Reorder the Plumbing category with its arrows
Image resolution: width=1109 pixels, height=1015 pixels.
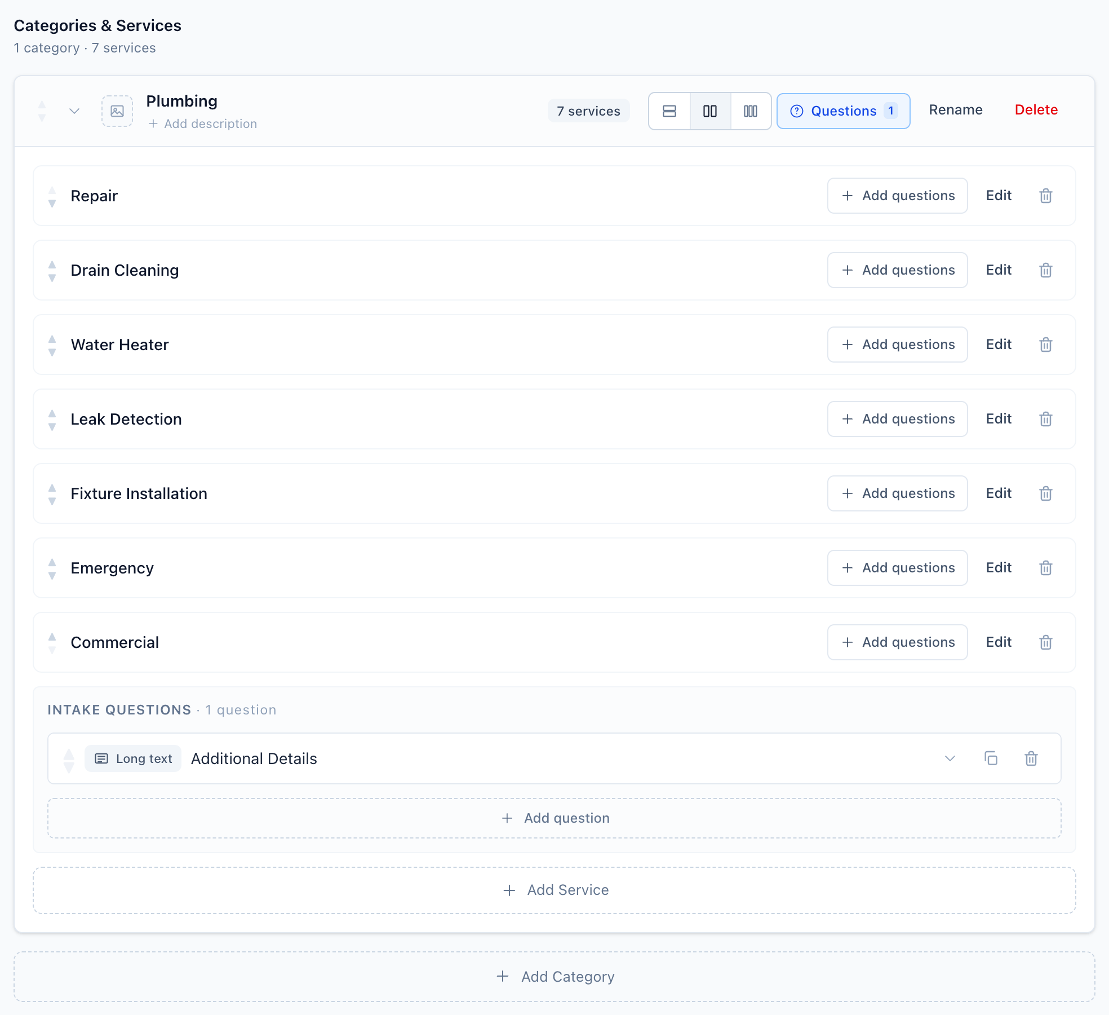[x=42, y=111]
